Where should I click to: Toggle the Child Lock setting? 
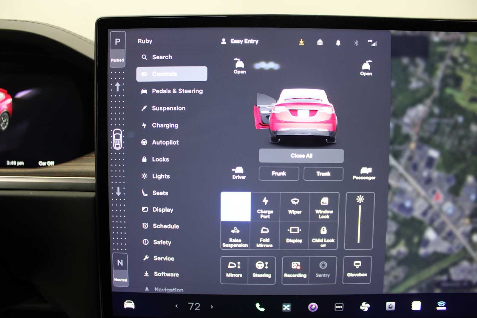coord(323,236)
